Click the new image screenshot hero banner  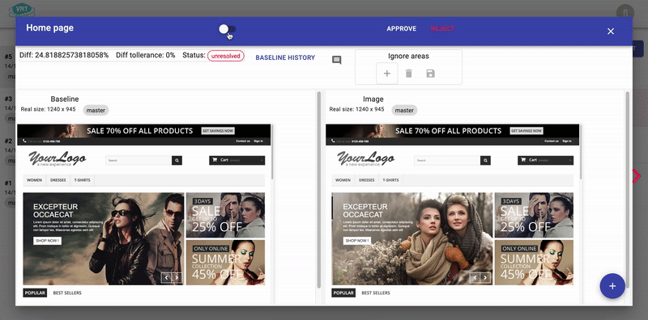click(412, 238)
